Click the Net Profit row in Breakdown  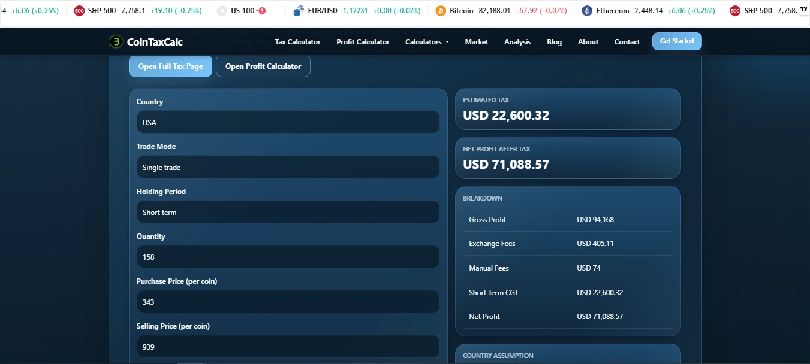pyautogui.click(x=568, y=317)
